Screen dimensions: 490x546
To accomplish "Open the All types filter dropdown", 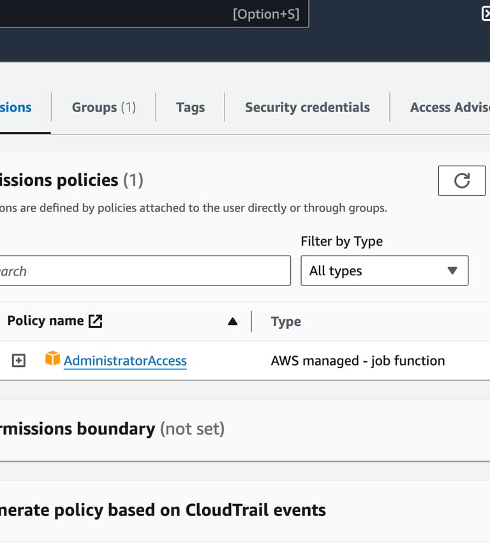I will pyautogui.click(x=384, y=271).
